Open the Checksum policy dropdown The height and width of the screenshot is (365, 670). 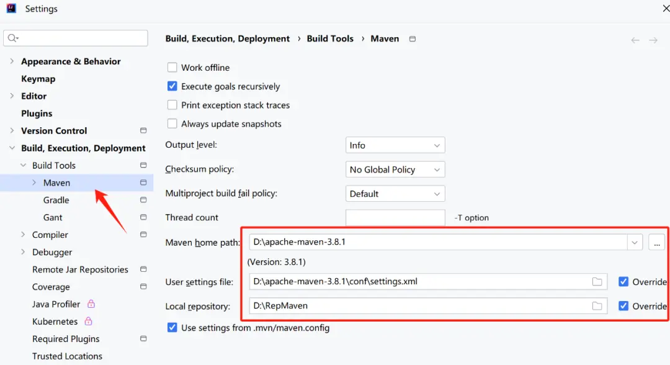tap(395, 169)
